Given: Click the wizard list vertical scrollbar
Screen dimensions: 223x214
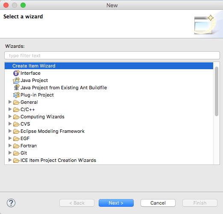Looking at the screenshot, I should (217, 91).
